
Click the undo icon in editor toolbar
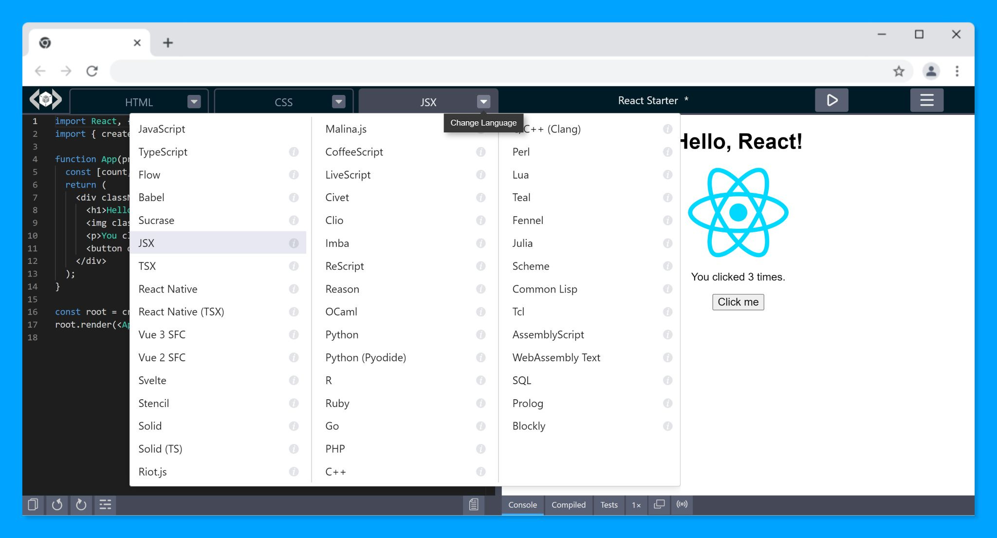57,504
